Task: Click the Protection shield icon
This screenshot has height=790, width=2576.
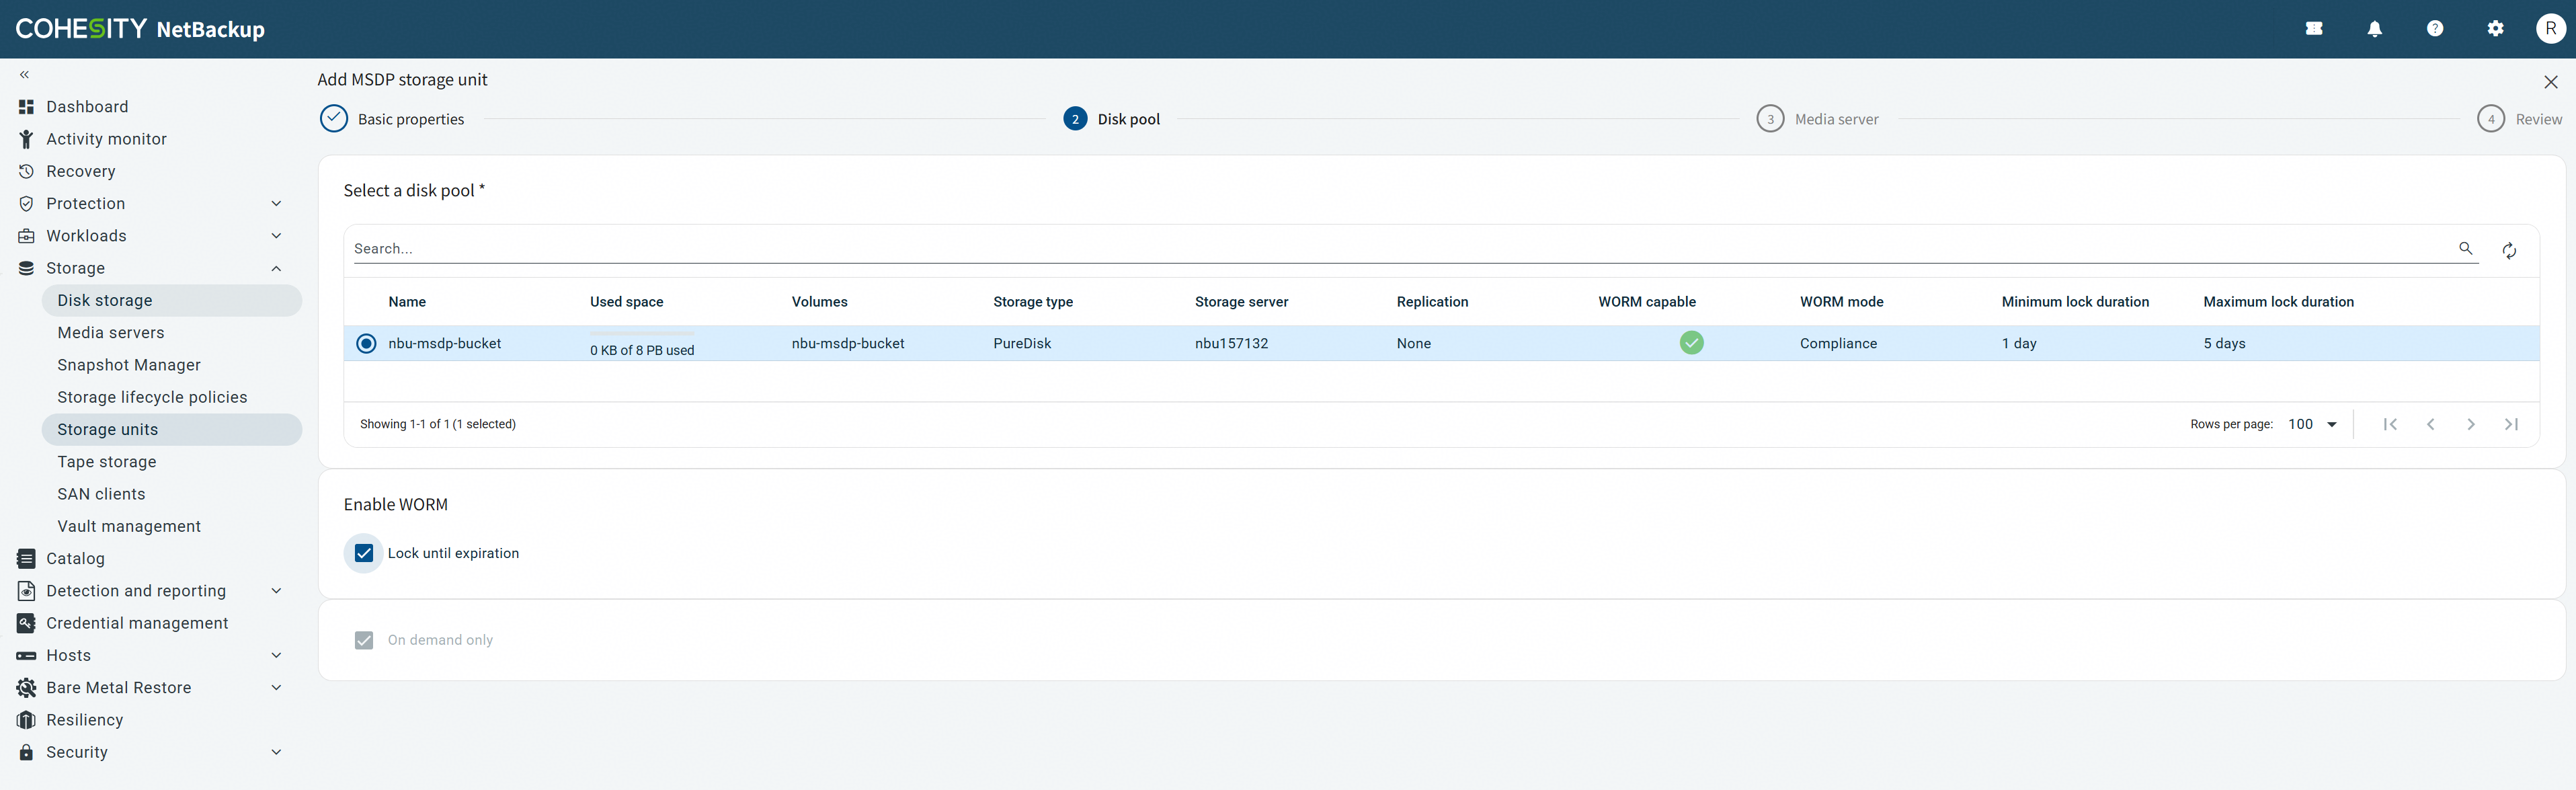Action: coord(26,204)
